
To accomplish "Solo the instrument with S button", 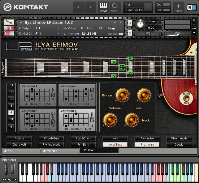I will click(130, 23).
